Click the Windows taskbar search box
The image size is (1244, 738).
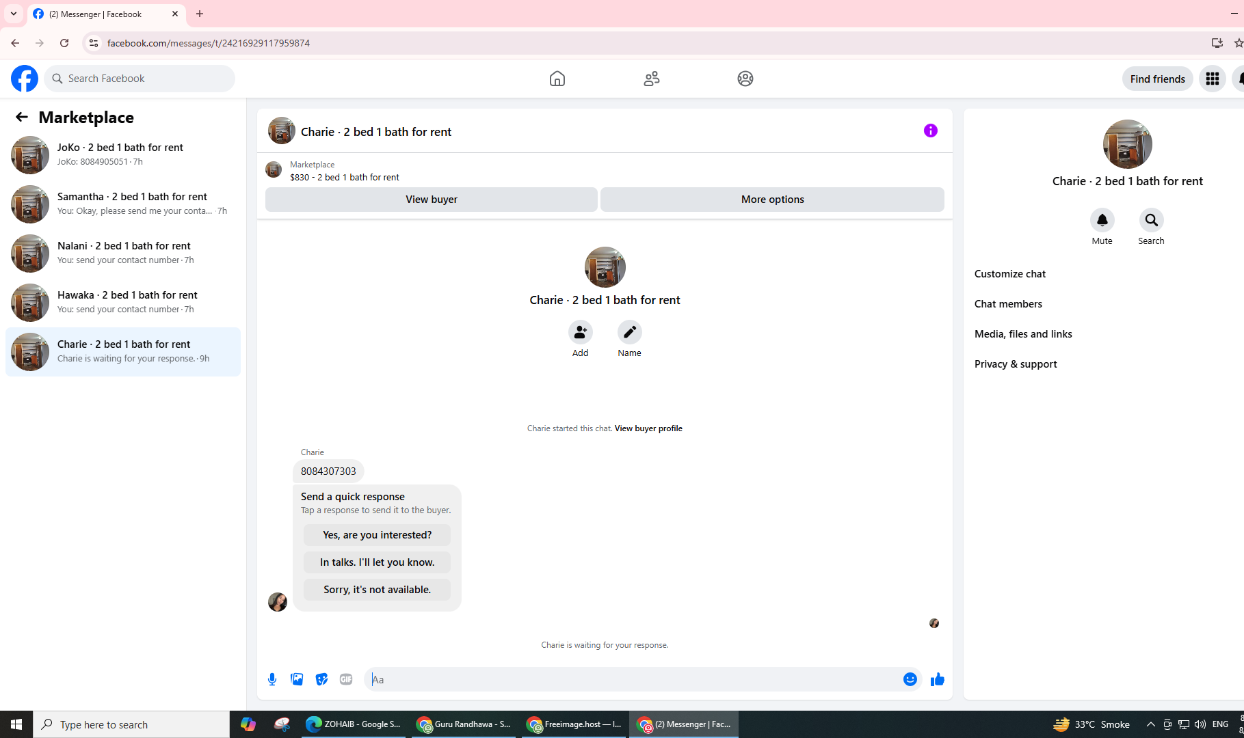click(131, 724)
